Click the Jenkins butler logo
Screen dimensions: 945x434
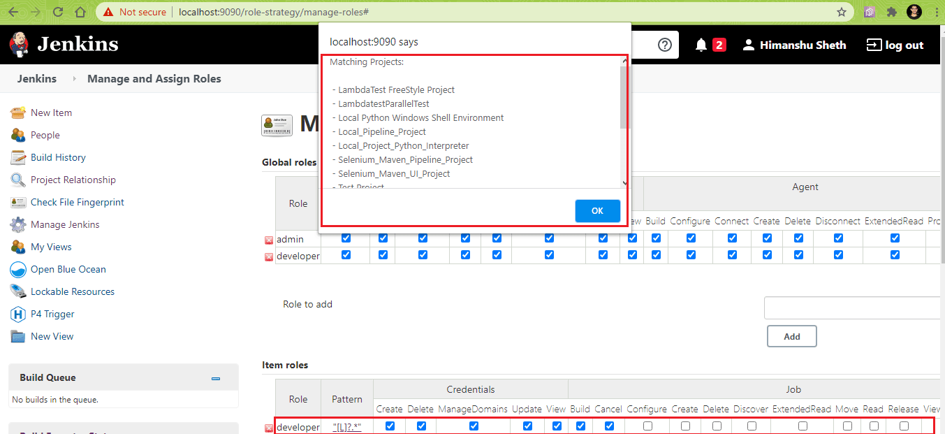[x=19, y=44]
